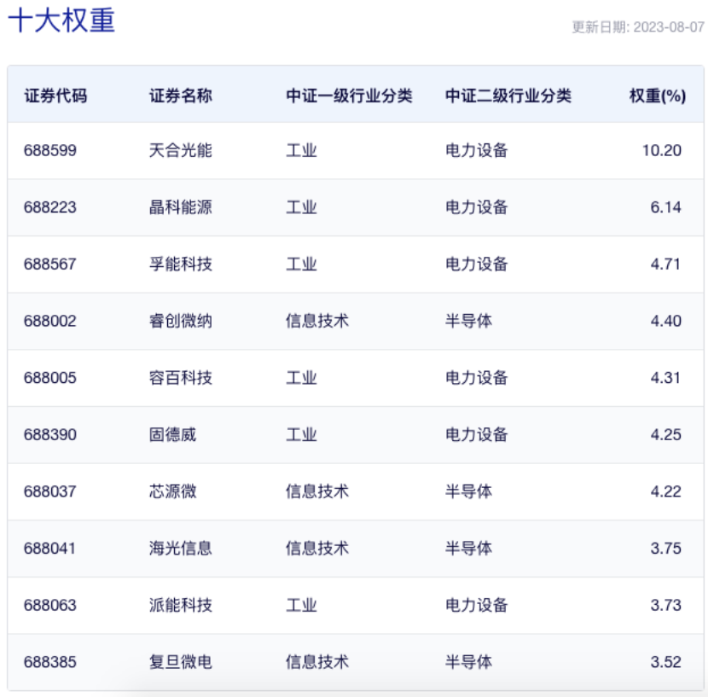Click weight value 3.73
This screenshot has height=697, width=708.
tap(665, 606)
